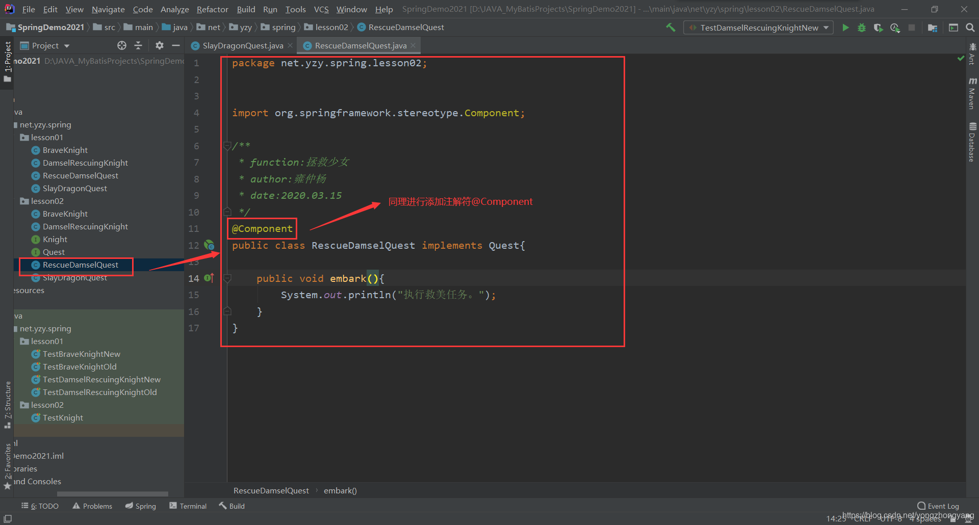The height and width of the screenshot is (525, 979).
Task: Hide the Project tool window
Action: [x=176, y=45]
